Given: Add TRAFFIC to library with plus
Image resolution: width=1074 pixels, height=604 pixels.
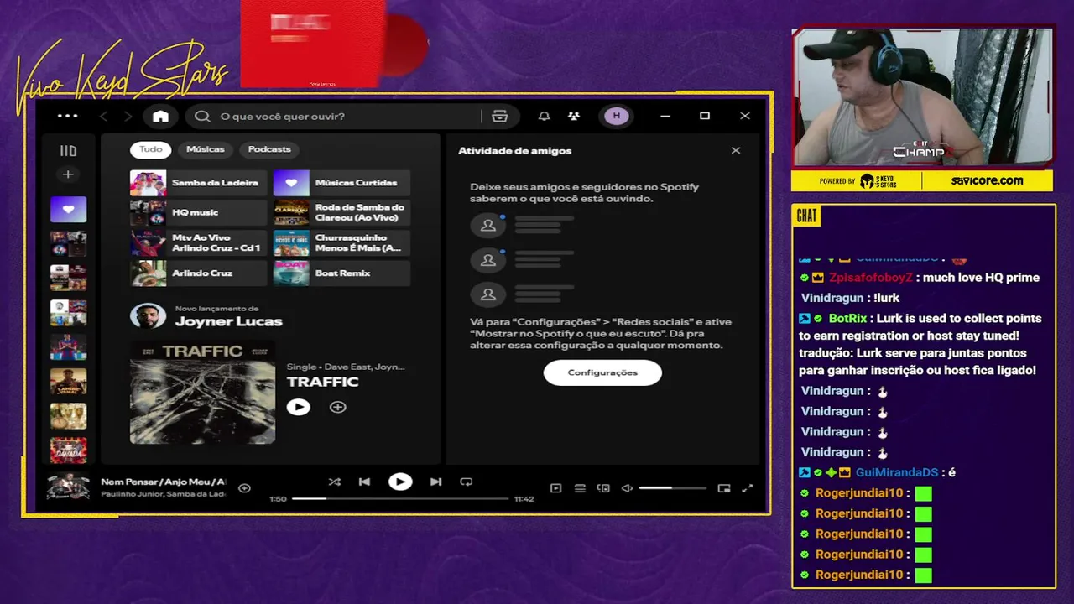Looking at the screenshot, I should click(x=337, y=407).
